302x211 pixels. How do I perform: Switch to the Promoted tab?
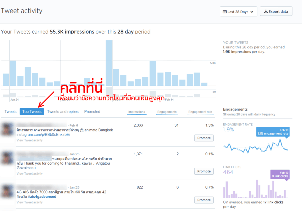click(x=92, y=112)
